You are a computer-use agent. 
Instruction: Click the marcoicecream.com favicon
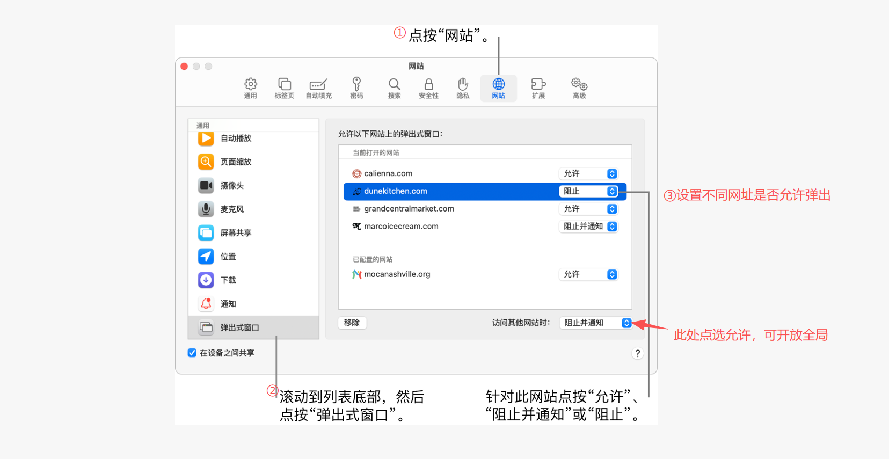tap(356, 227)
